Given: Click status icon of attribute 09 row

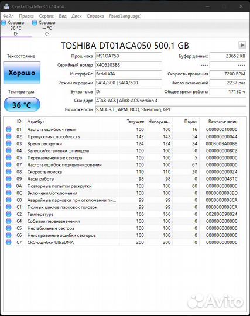Looking at the screenshot, I should [x=8, y=178].
